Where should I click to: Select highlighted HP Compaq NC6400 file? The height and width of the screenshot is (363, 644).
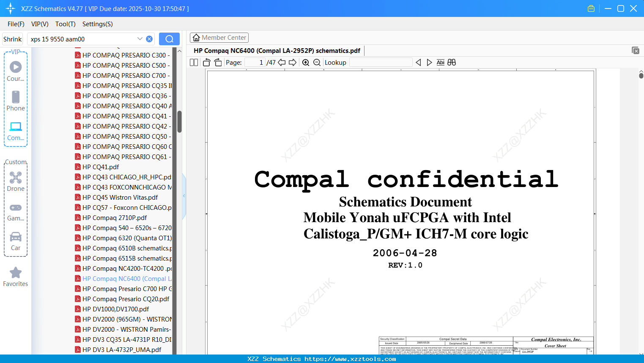[x=123, y=278]
